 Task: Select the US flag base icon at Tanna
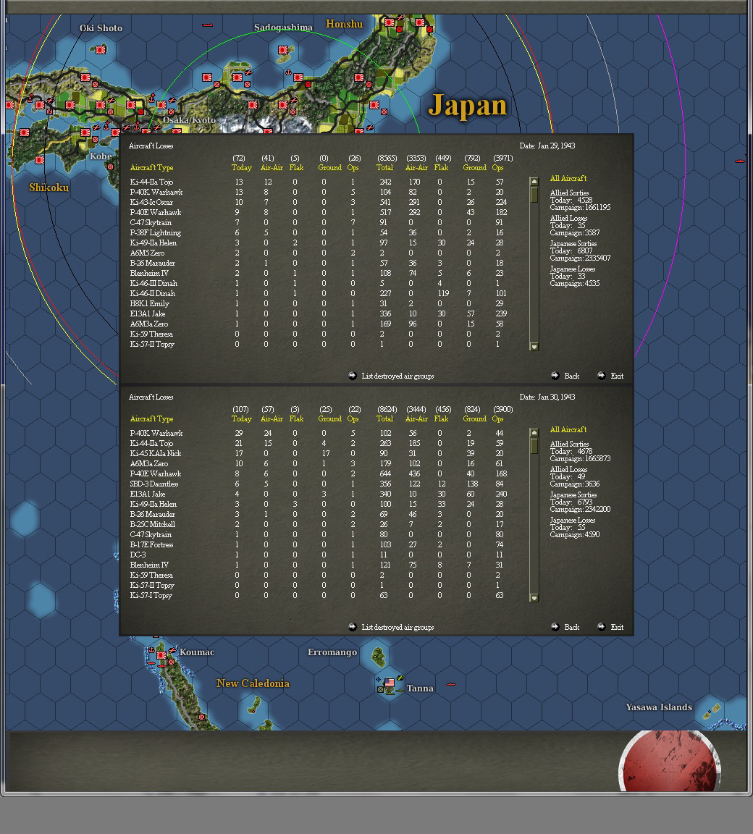point(390,683)
